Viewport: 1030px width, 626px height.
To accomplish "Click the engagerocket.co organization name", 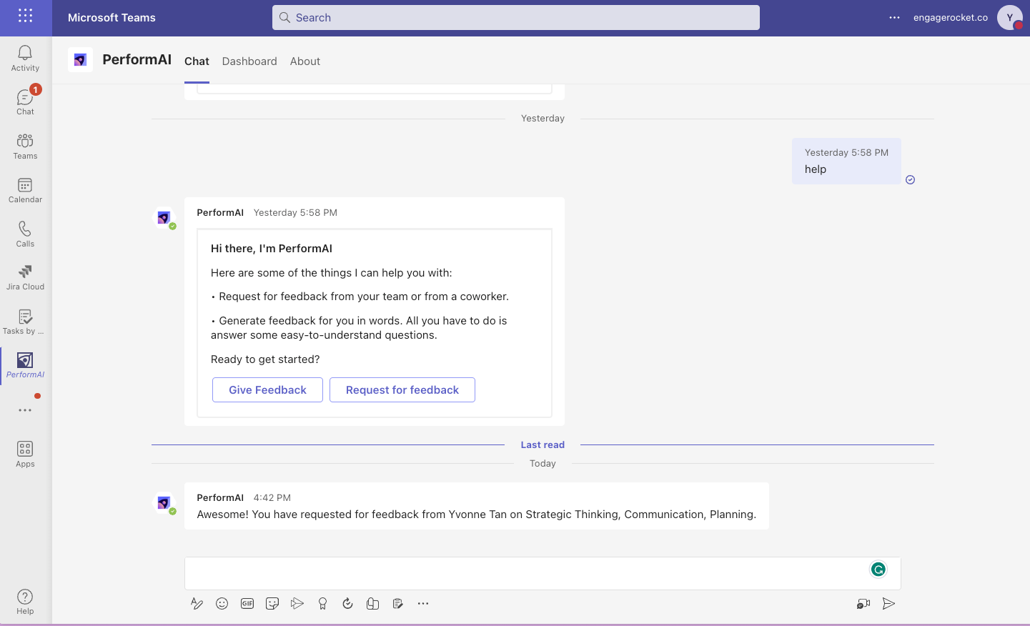I will tap(951, 18).
